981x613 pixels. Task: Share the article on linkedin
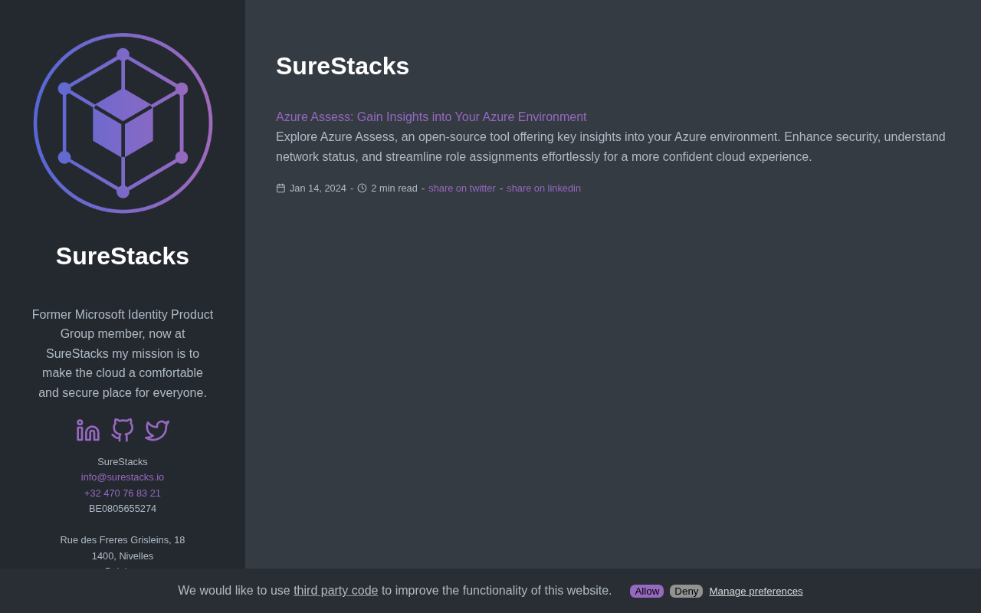pyautogui.click(x=543, y=188)
